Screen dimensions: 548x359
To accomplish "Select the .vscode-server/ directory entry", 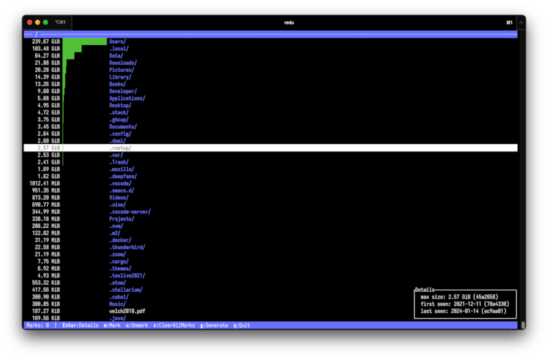I will 130,212.
